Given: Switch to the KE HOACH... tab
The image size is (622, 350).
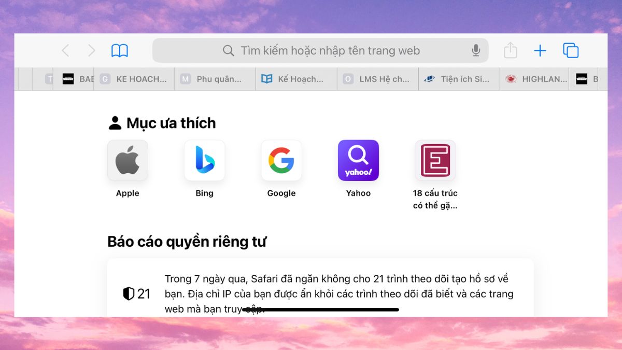Looking at the screenshot, I should coord(134,79).
